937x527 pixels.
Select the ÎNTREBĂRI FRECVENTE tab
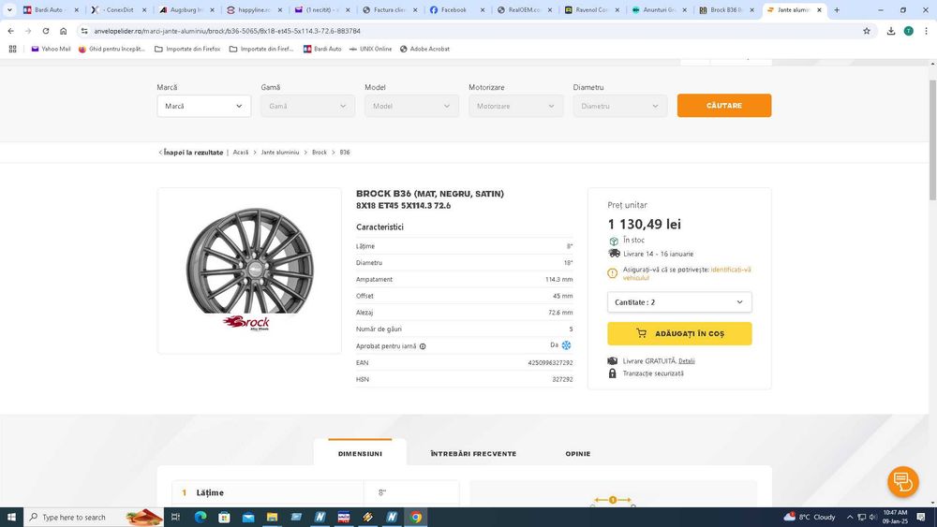click(x=473, y=454)
